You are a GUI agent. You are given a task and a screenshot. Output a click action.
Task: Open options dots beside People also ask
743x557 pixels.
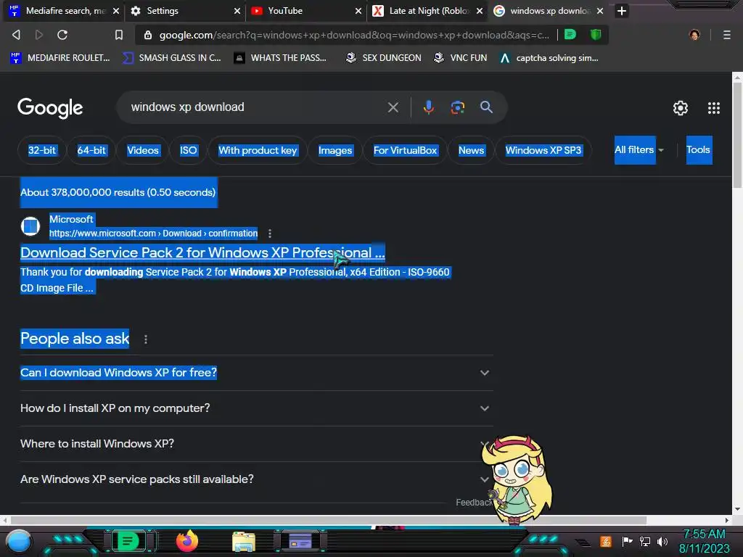(x=145, y=339)
